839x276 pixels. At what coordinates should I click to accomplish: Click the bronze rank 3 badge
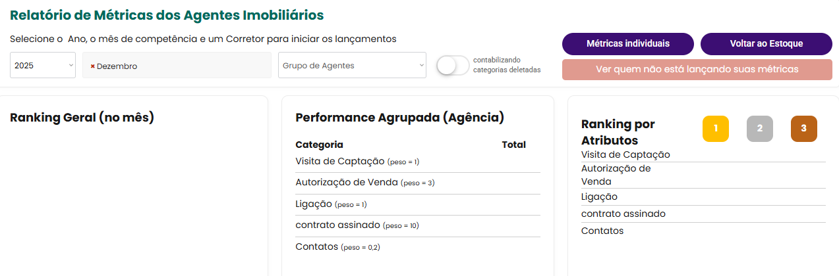(x=803, y=129)
